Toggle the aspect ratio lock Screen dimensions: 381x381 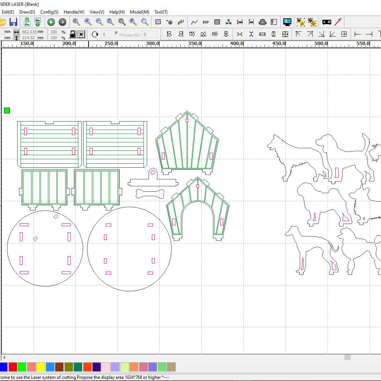(x=72, y=34)
